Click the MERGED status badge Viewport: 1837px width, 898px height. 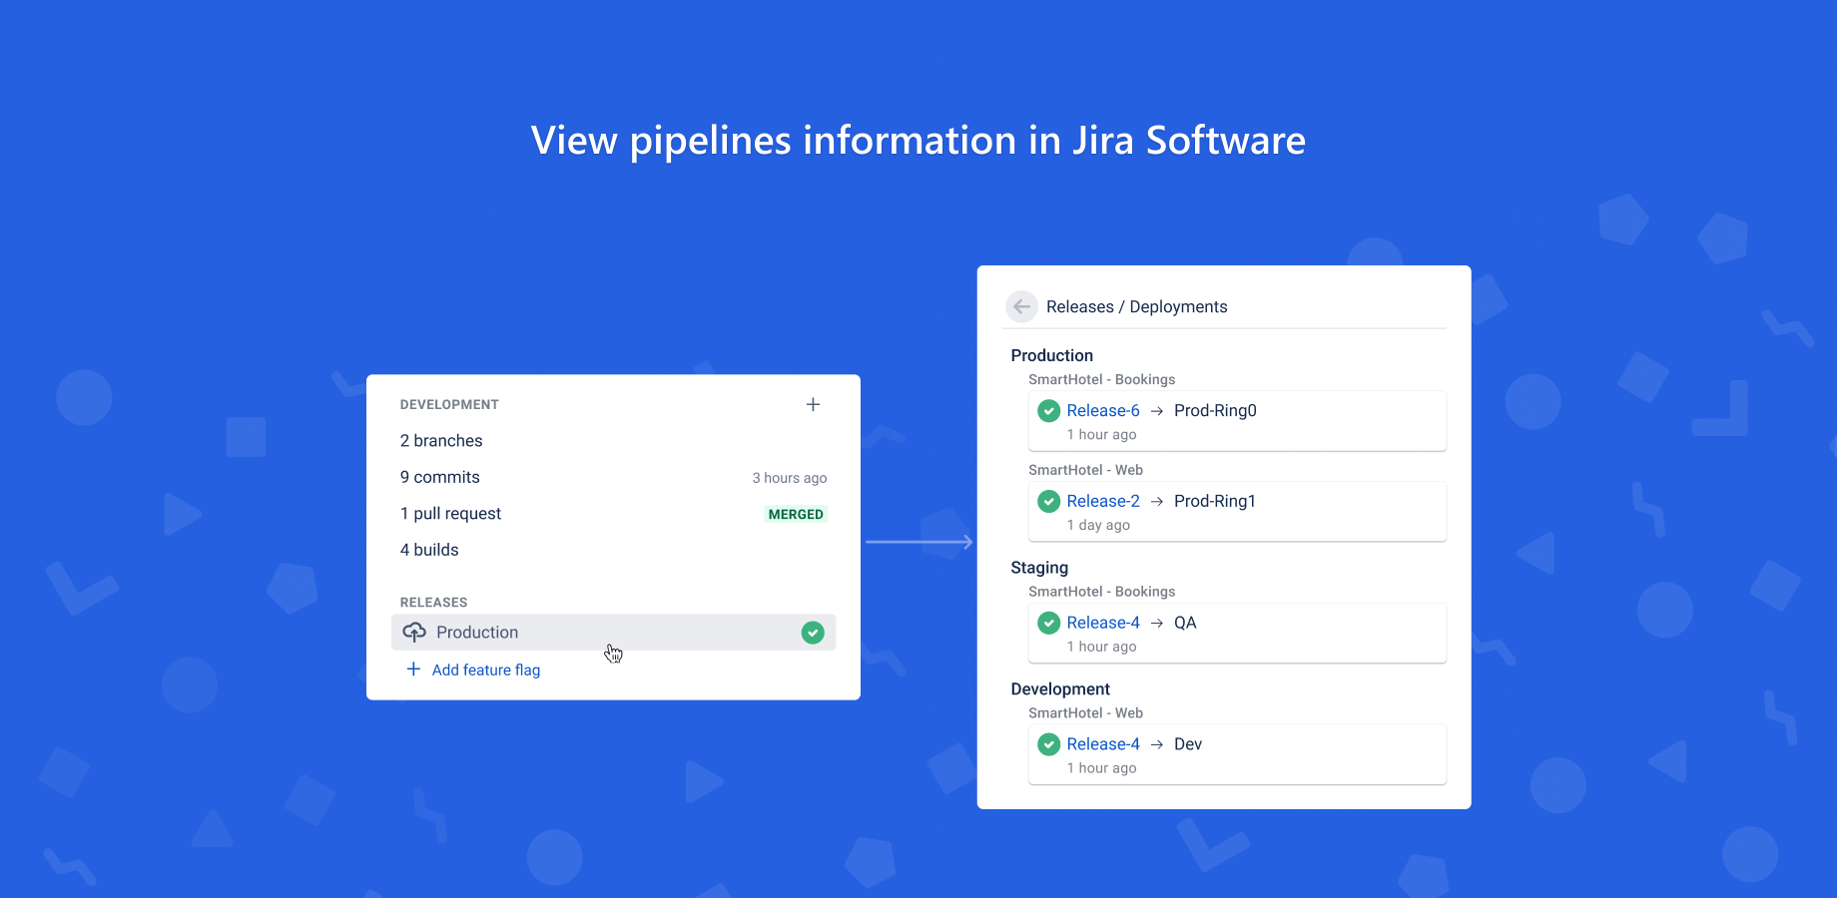[796, 514]
